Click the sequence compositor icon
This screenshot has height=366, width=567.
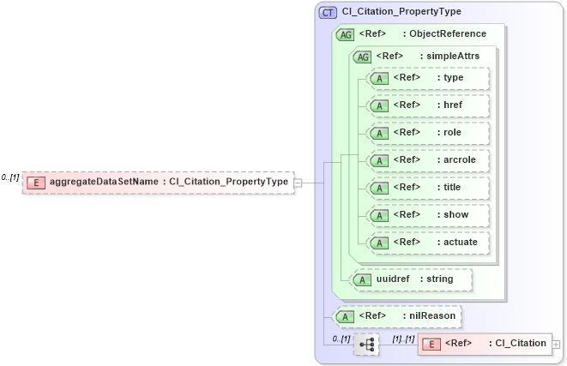pyautogui.click(x=366, y=345)
